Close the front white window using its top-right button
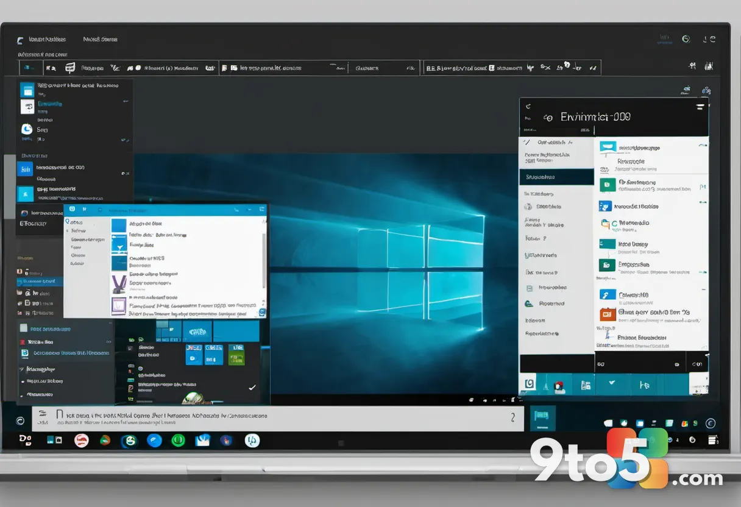Screen dimensions: 741x507 263,209
